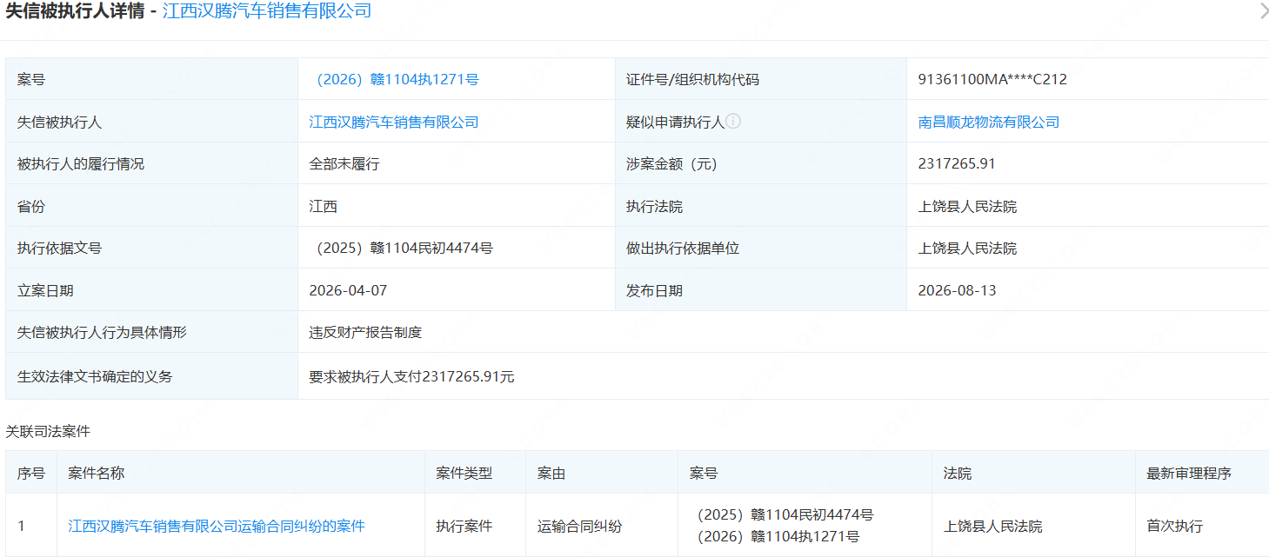Screen dimensions: 1269x557
Task: Select the amount 2317265.91 in 涉案金额 row
Action: pyautogui.click(x=957, y=163)
